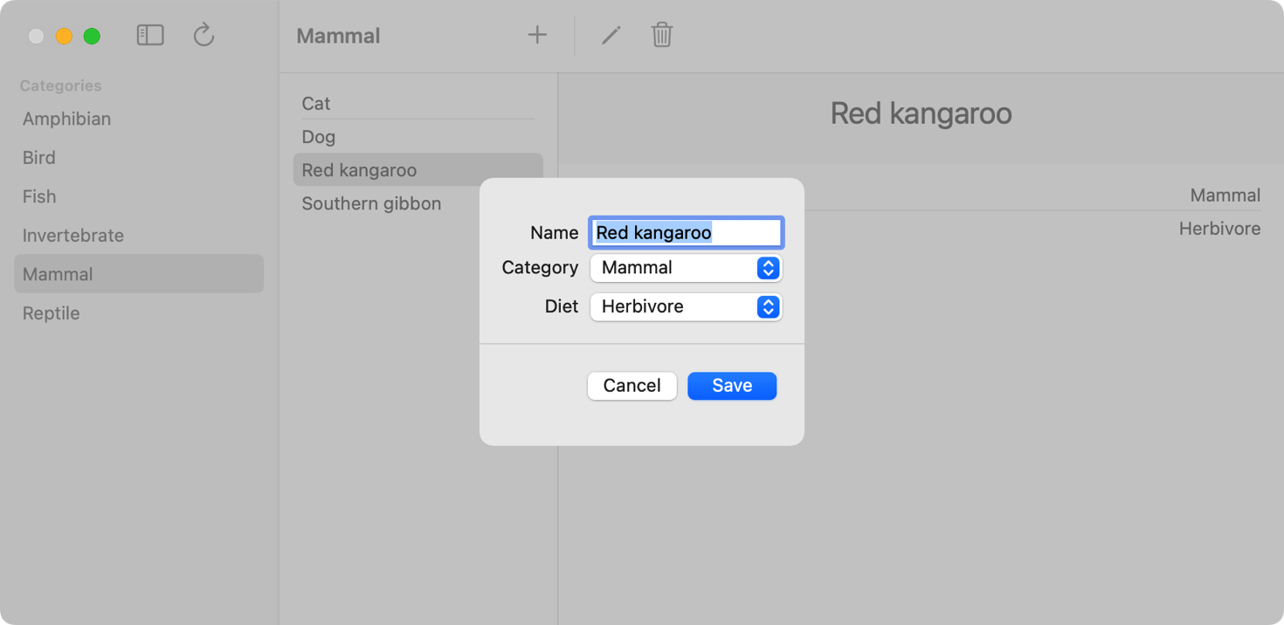Open the Diet dropdown showing Herbivore
Viewport: 1284px width, 625px height.
click(673, 306)
